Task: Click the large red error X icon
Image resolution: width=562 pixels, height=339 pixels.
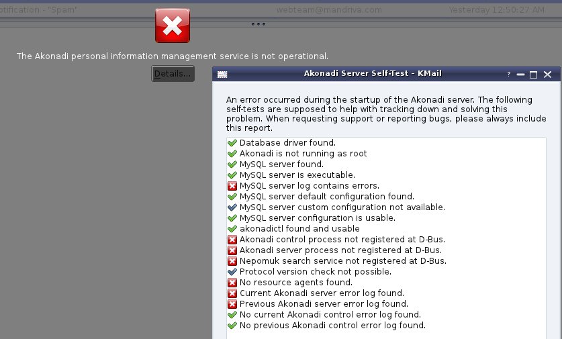Action: 173,26
